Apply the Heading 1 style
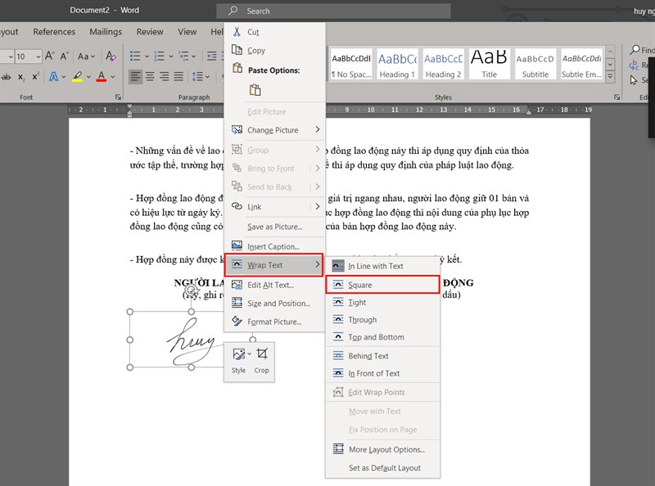 [397, 64]
